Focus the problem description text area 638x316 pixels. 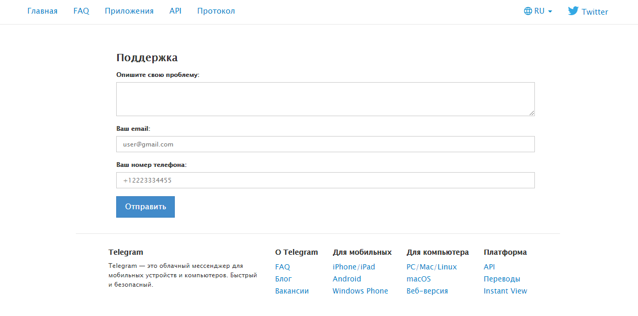pos(324,99)
